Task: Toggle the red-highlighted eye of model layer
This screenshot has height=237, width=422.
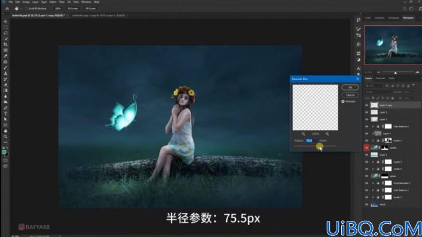Action: (366, 148)
